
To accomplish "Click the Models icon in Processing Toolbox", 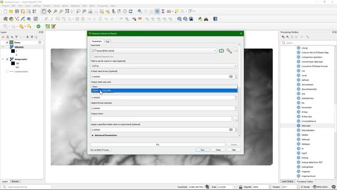I will [x=283, y=37].
